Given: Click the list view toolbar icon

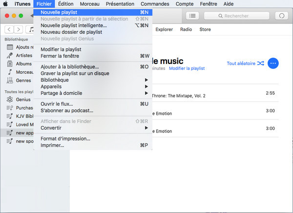Looking at the screenshot, I should pos(192,16).
